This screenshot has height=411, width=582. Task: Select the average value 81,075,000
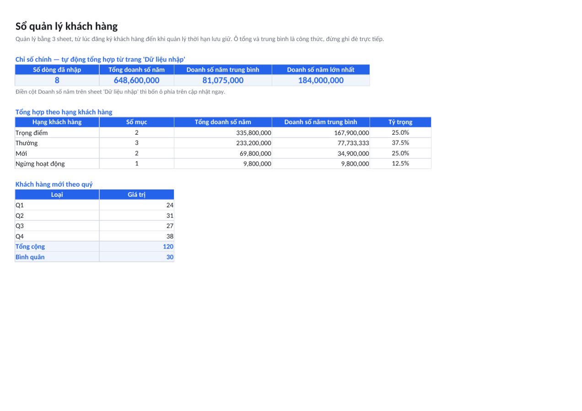(223, 80)
